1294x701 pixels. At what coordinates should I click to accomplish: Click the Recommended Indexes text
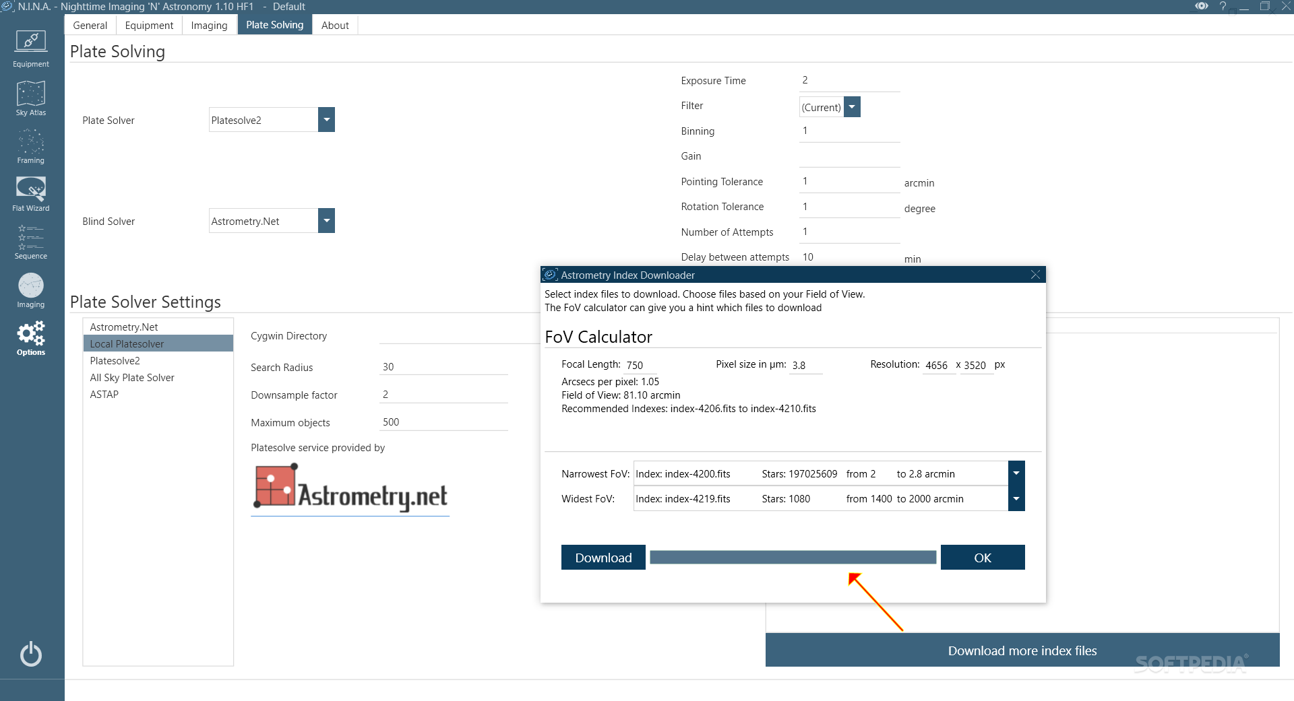pyautogui.click(x=688, y=409)
